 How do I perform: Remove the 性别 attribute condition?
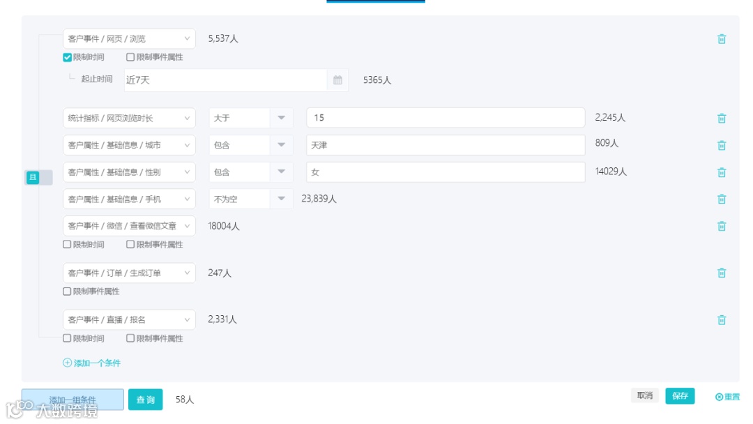click(x=722, y=172)
